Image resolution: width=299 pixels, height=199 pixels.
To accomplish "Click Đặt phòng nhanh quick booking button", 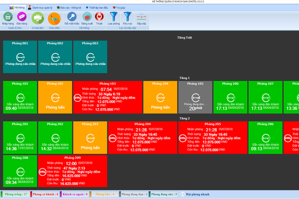I will (x=195, y=194).
